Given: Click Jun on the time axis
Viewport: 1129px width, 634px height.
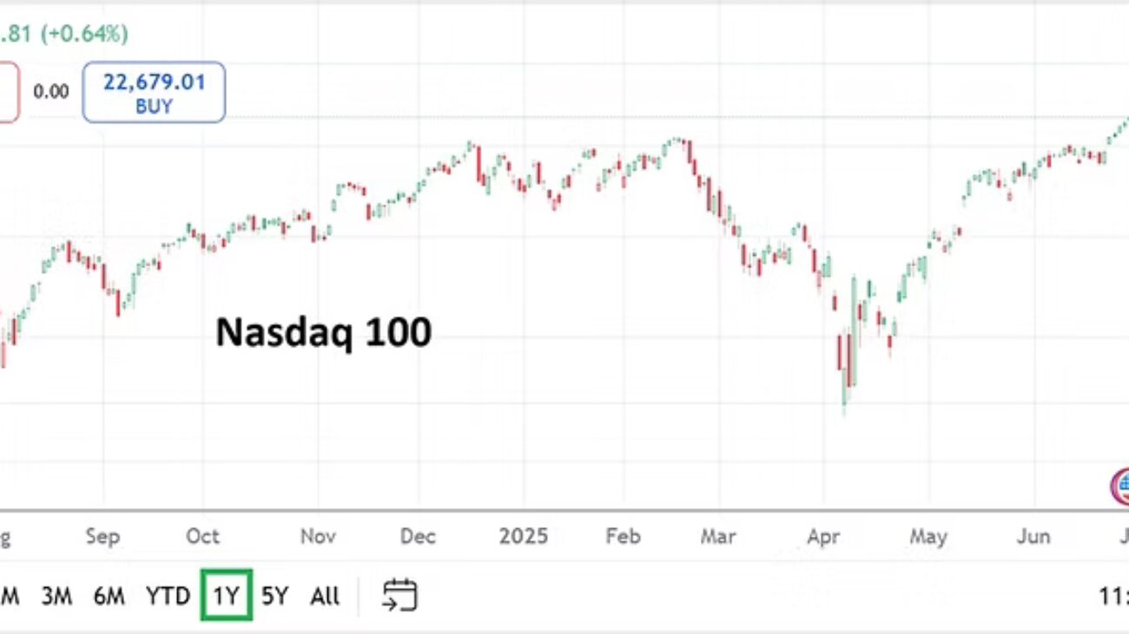Looking at the screenshot, I should click(1033, 537).
